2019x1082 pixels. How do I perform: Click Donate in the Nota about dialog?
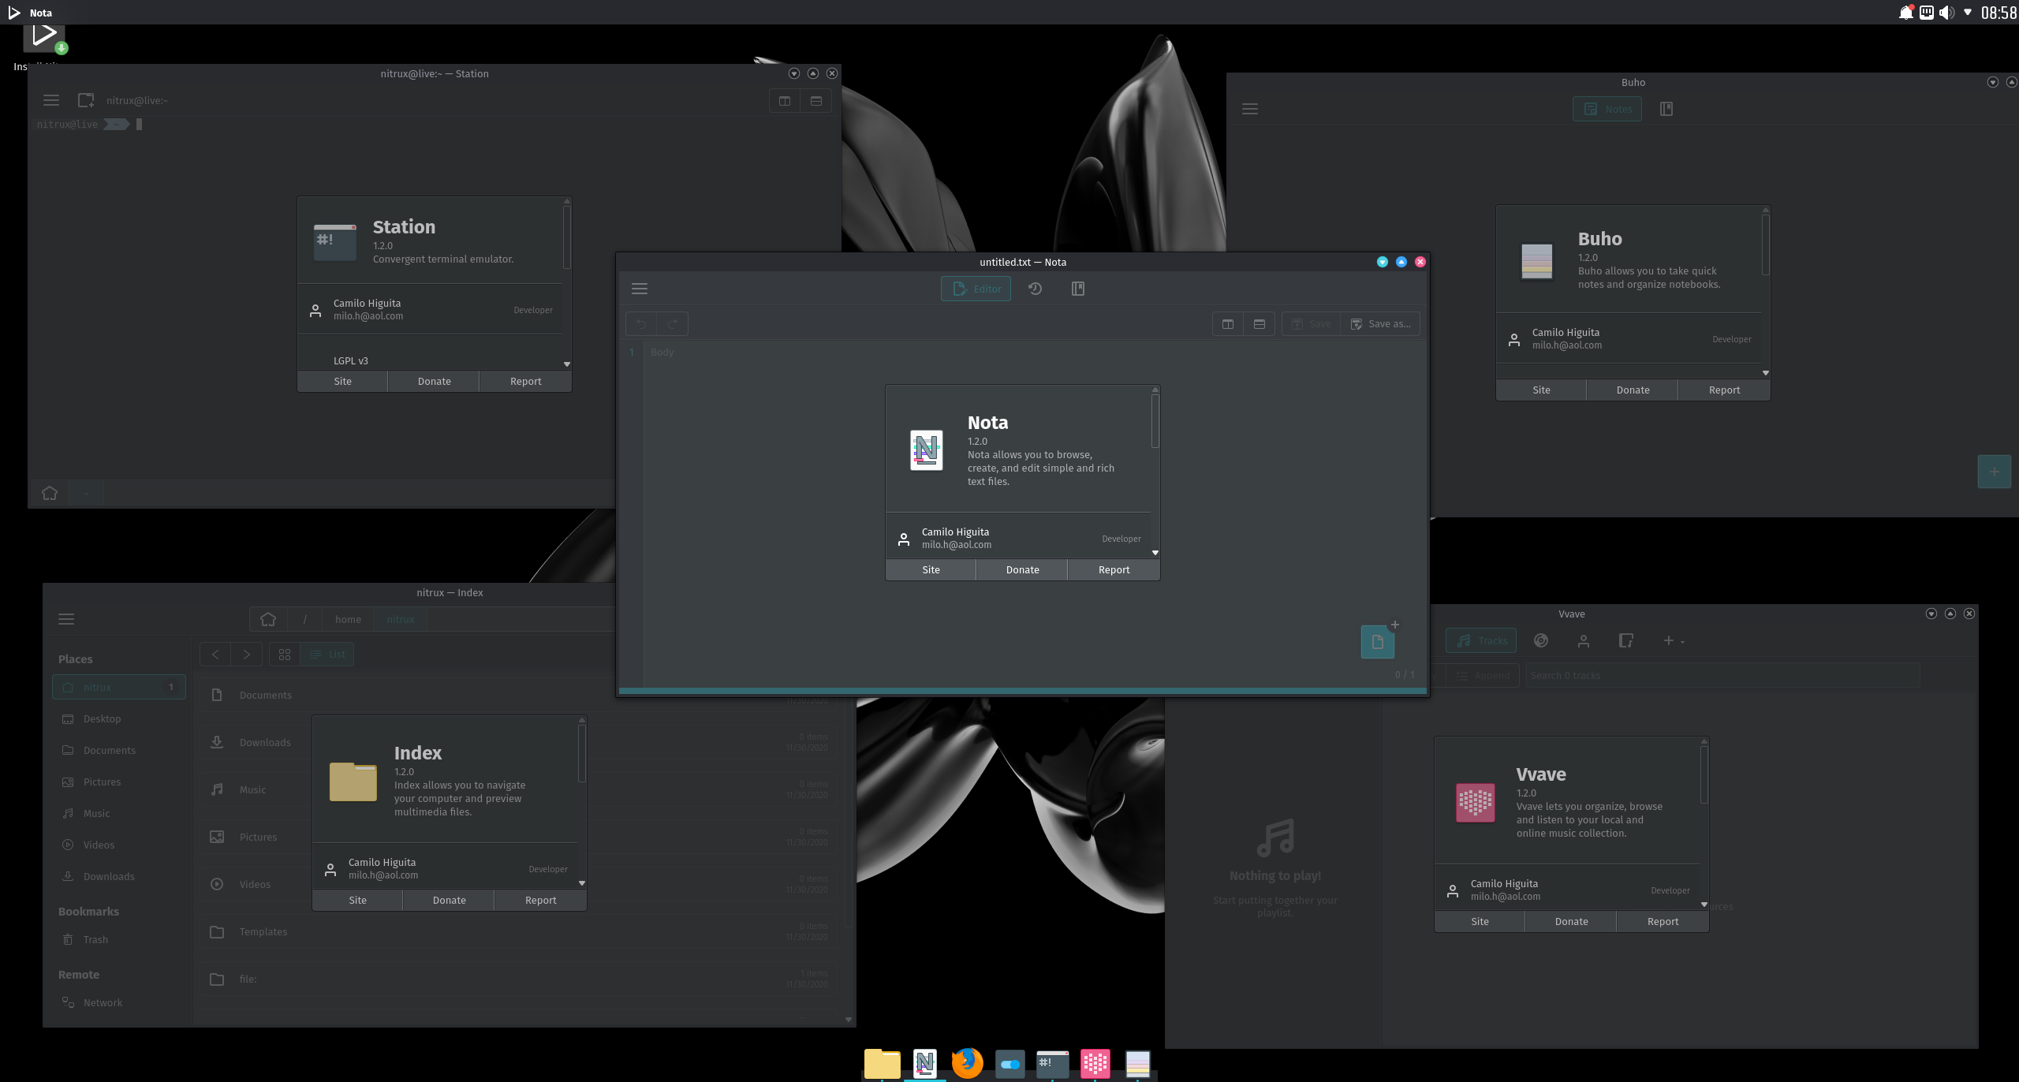(1022, 569)
